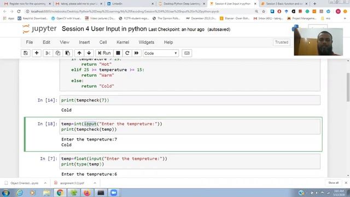350x197 pixels.
Task: Close the Session 4 User Input tab
Action: pos(255,4)
